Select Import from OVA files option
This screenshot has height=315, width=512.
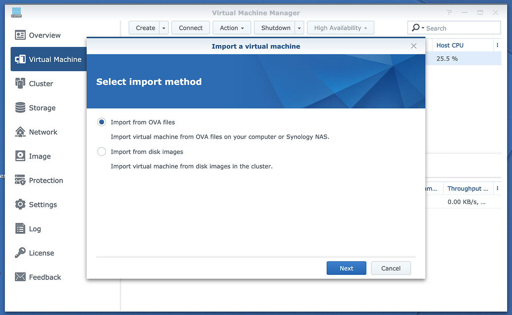pos(102,122)
